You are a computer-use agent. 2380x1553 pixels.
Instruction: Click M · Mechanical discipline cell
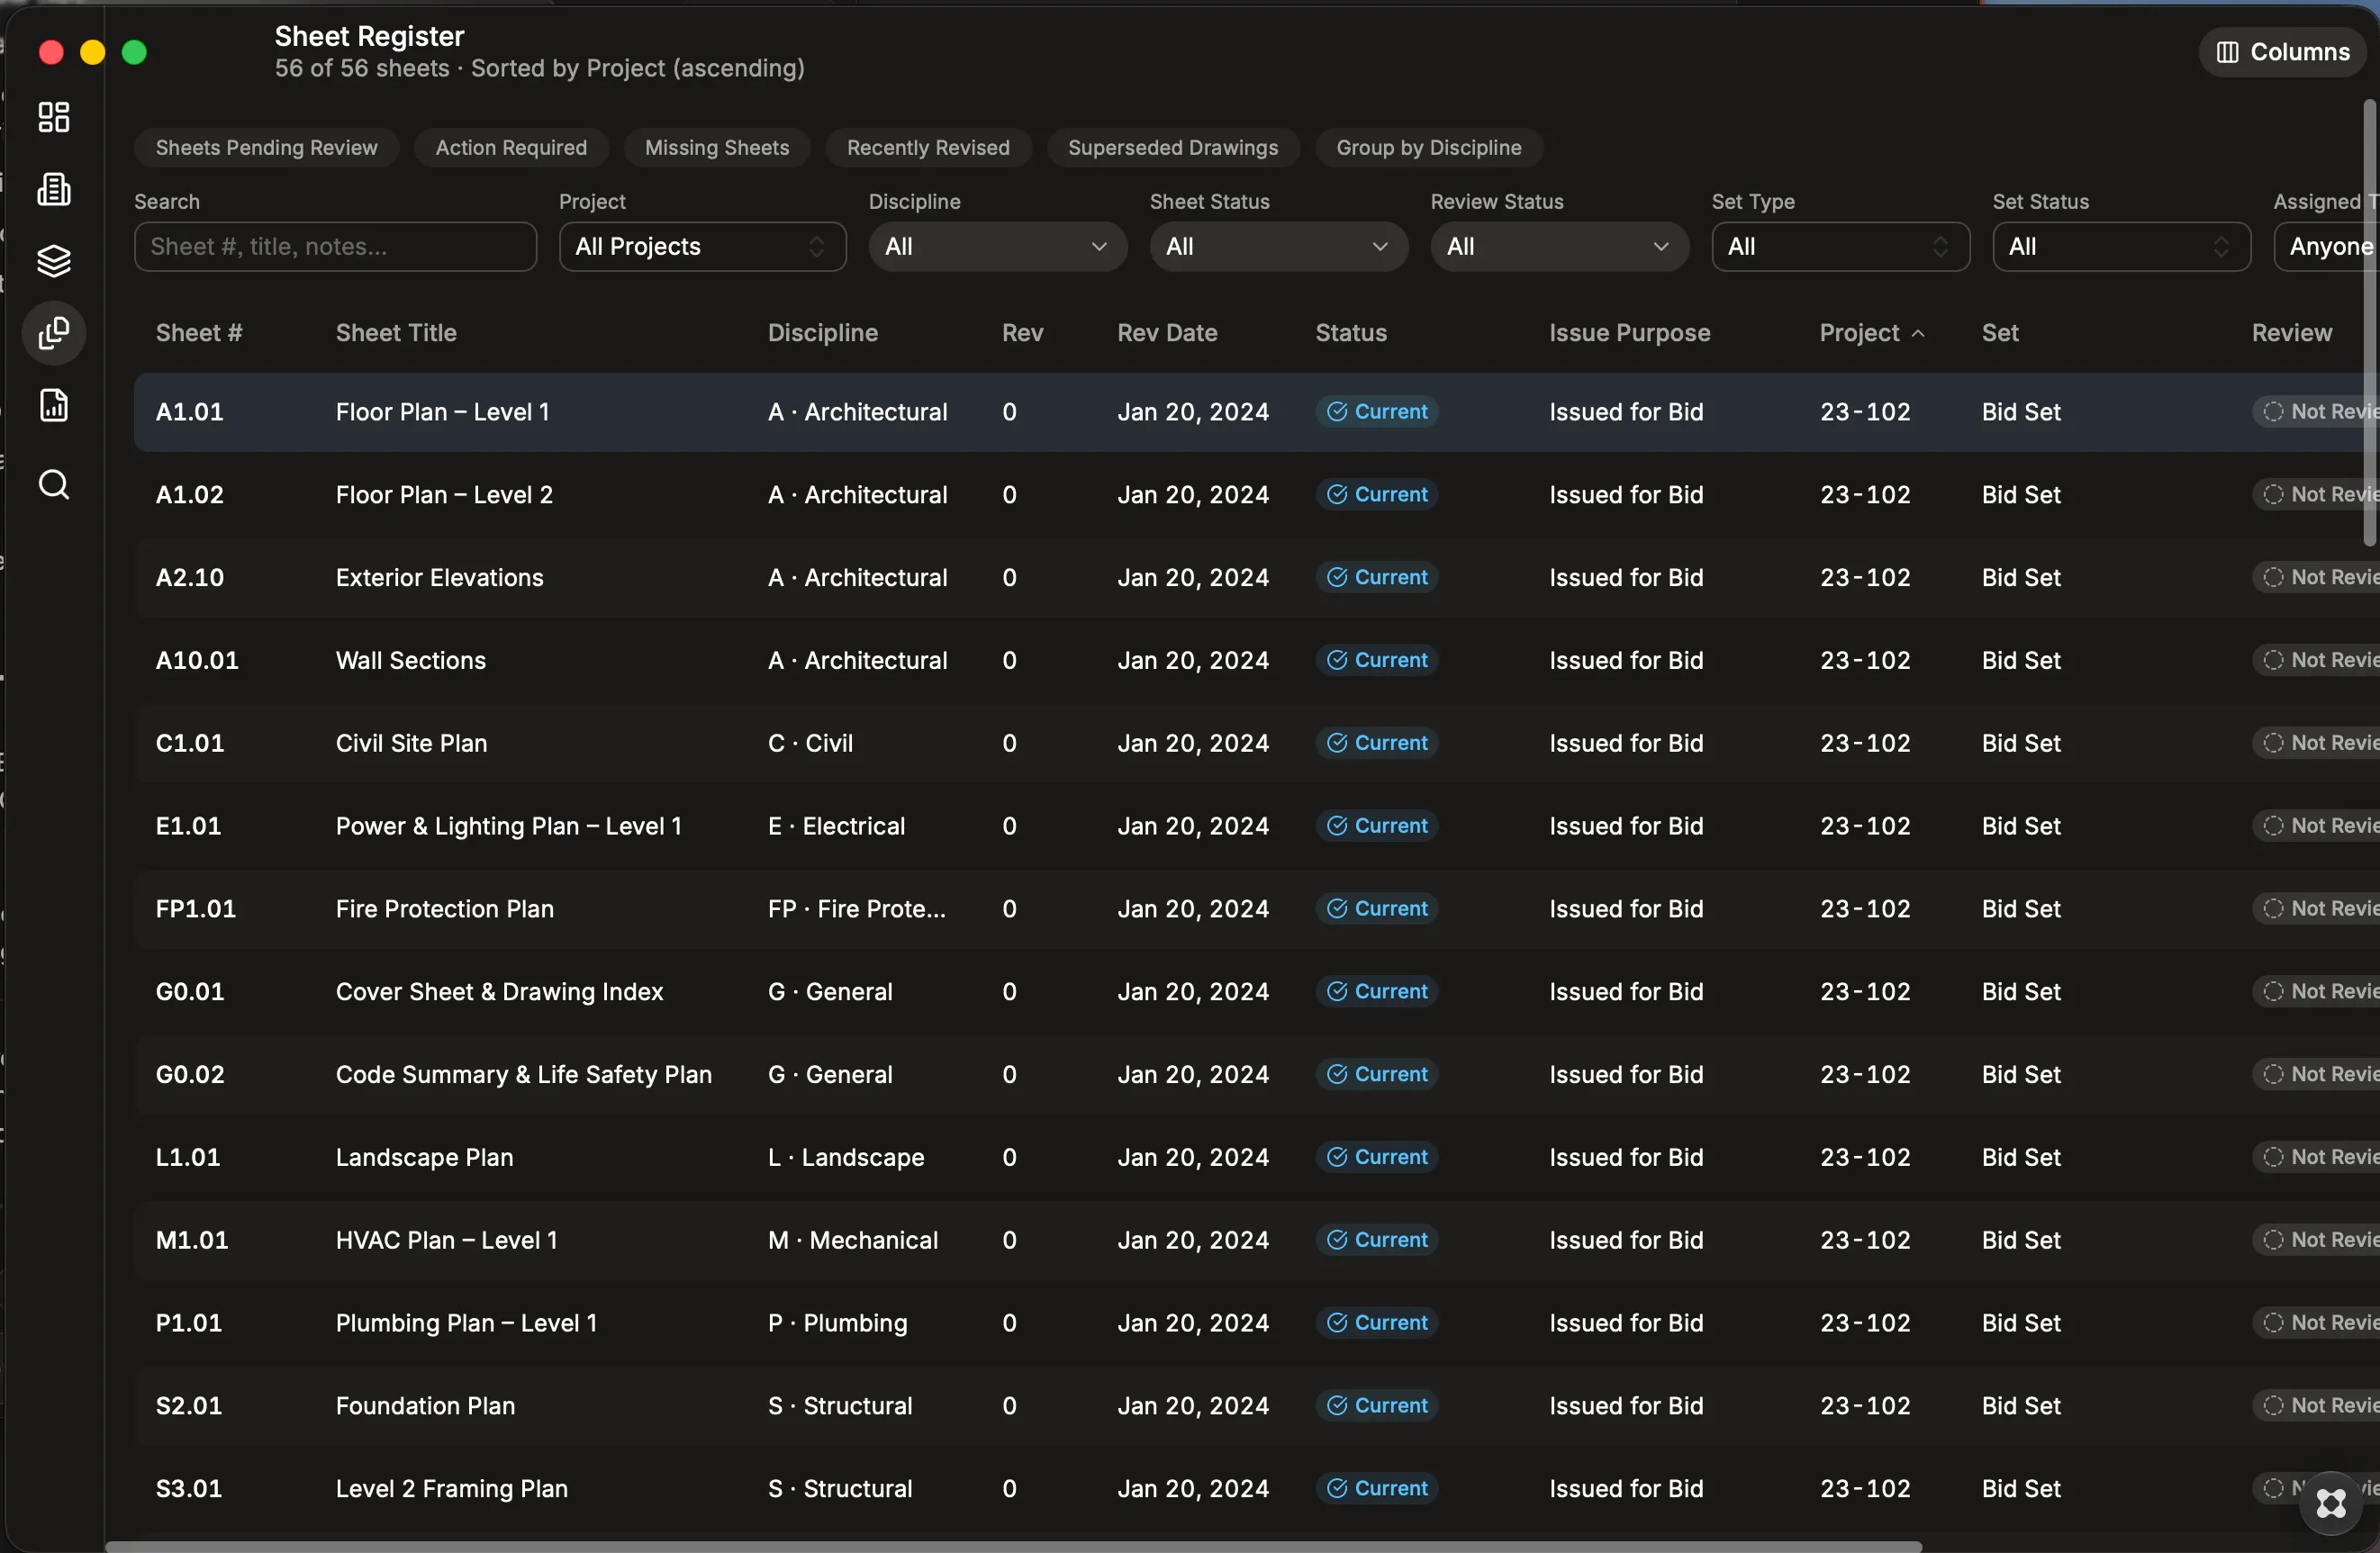point(852,1240)
